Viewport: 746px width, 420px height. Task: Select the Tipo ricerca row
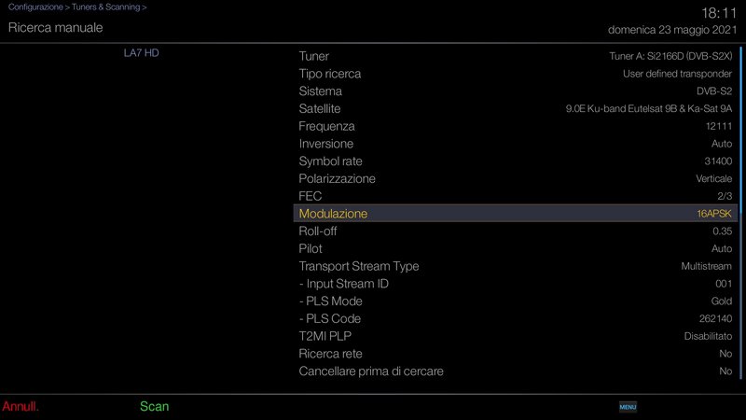[516, 74]
